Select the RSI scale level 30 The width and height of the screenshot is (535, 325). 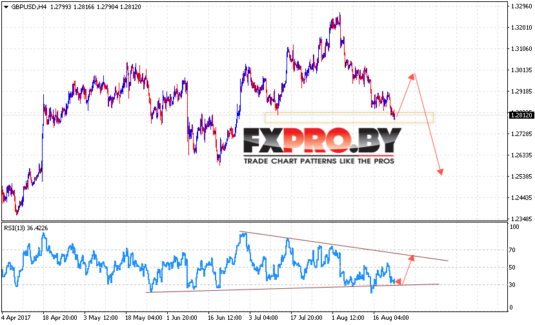point(512,285)
